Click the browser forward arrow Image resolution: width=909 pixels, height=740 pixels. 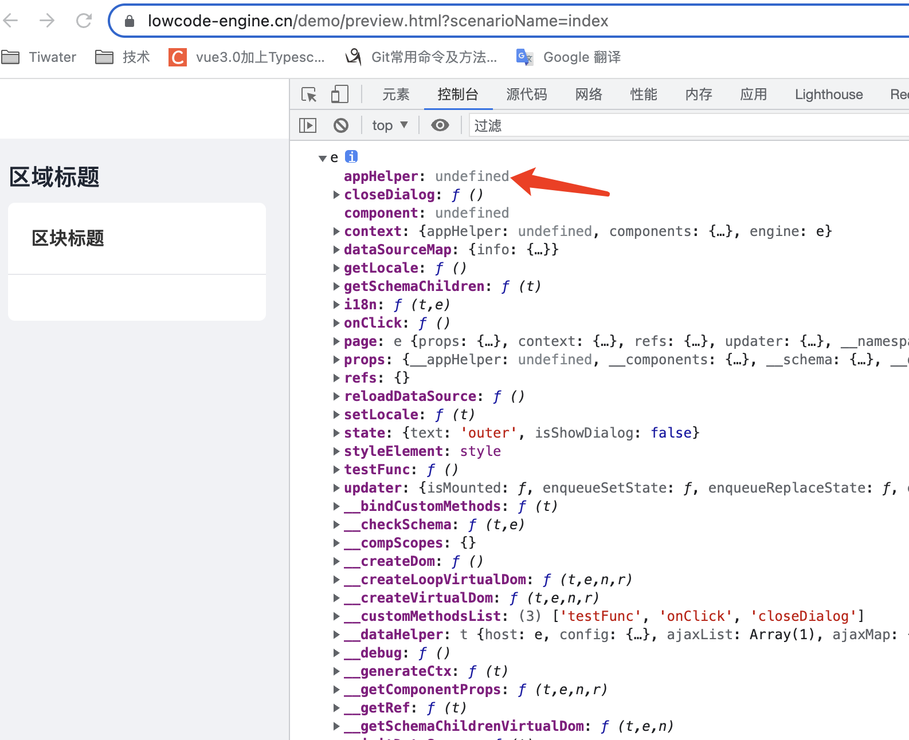click(47, 21)
